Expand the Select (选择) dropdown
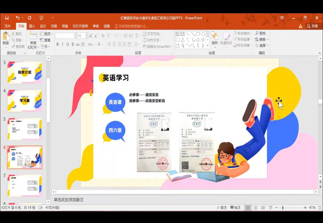 tap(263, 46)
